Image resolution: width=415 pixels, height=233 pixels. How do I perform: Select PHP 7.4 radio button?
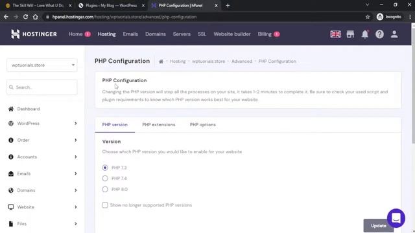tap(105, 179)
